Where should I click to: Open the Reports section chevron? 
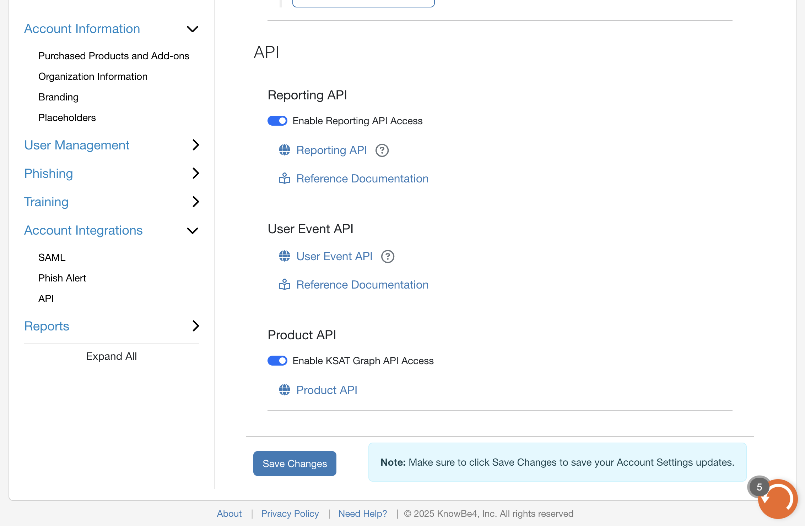pos(195,326)
